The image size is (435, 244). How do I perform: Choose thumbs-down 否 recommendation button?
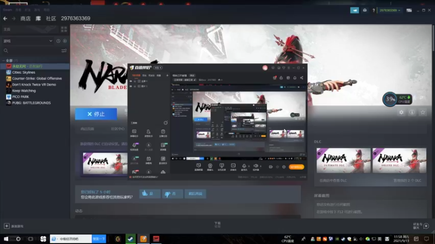[172, 194]
